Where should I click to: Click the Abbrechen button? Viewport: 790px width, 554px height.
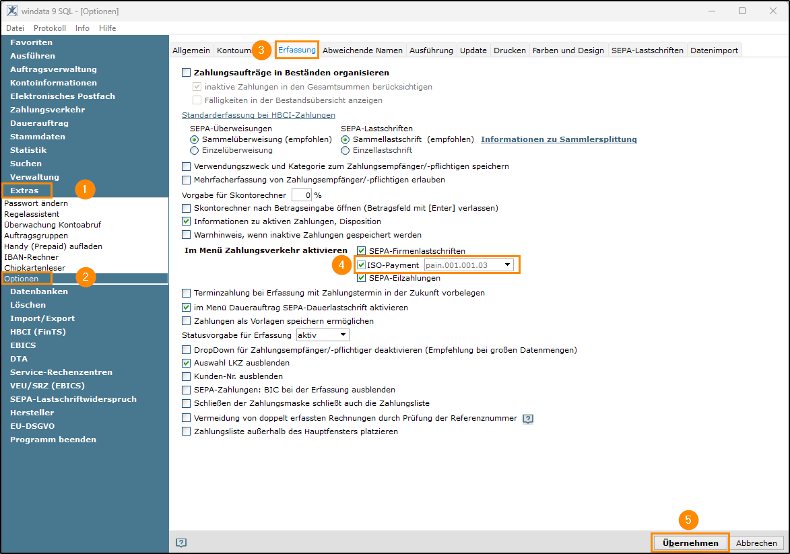point(756,543)
